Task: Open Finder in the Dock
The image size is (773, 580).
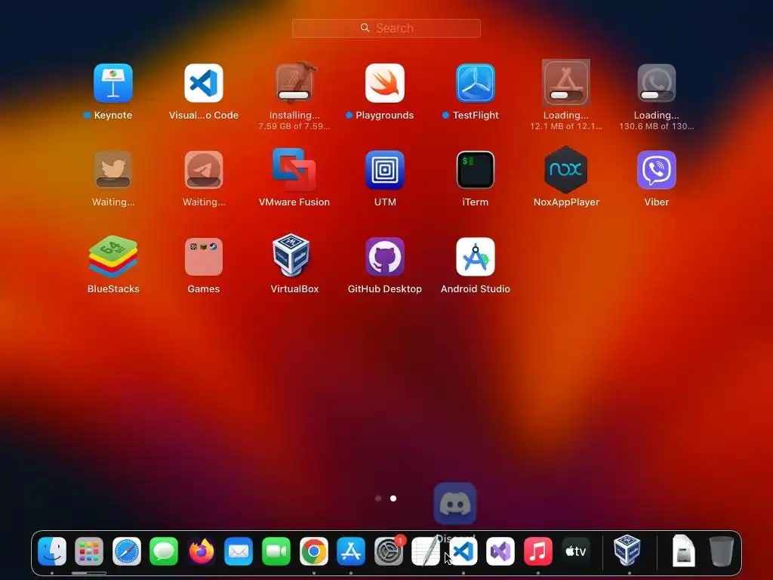Action: [52, 551]
